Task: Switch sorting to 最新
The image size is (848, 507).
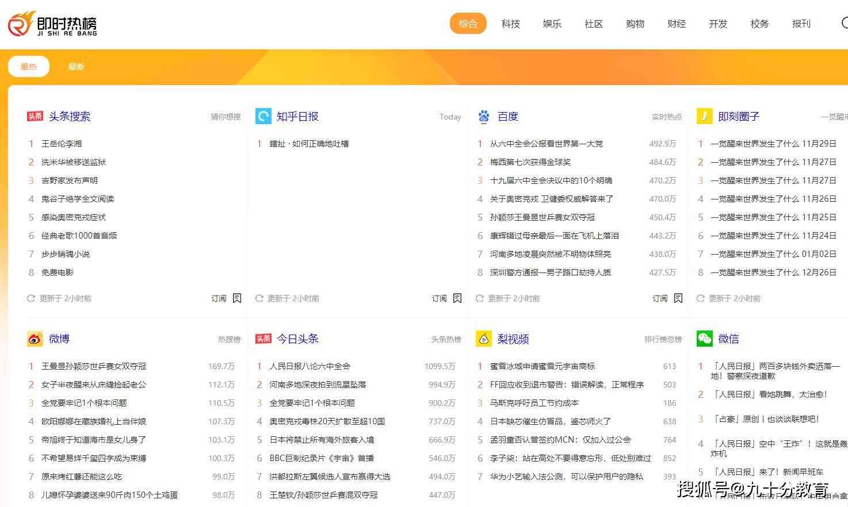Action: (76, 67)
